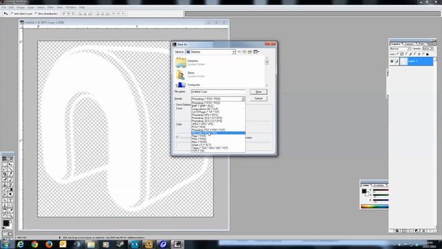Switch to the Channels tab
The width and height of the screenshot is (442, 249).
(x=409, y=44)
